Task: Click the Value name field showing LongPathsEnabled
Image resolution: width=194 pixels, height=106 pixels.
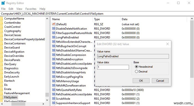Action: [x=133, y=56]
